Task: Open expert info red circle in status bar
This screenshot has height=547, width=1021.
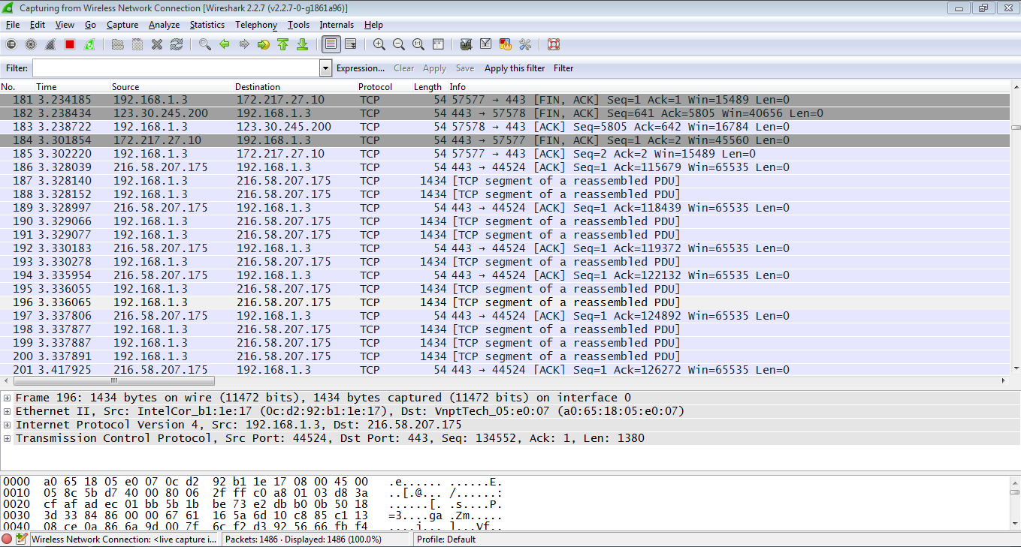Action: [x=7, y=539]
